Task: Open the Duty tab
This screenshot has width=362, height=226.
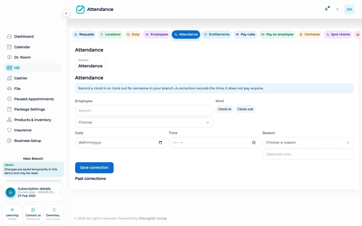Action: pyautogui.click(x=133, y=34)
